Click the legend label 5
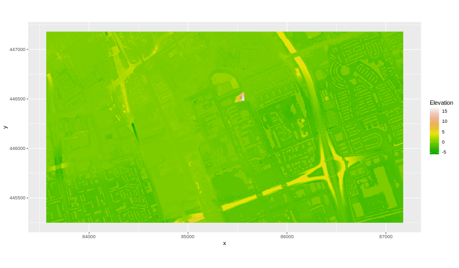The height and width of the screenshot is (268, 459). [x=443, y=131]
